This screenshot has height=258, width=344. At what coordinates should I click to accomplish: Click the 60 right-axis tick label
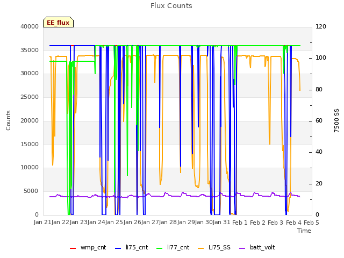(x=319, y=120)
